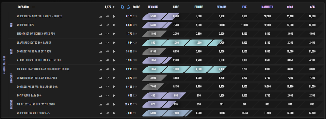Screen dimensions: 326x119
Task: Select the Control Tracking category label
Action: tap(4, 65)
